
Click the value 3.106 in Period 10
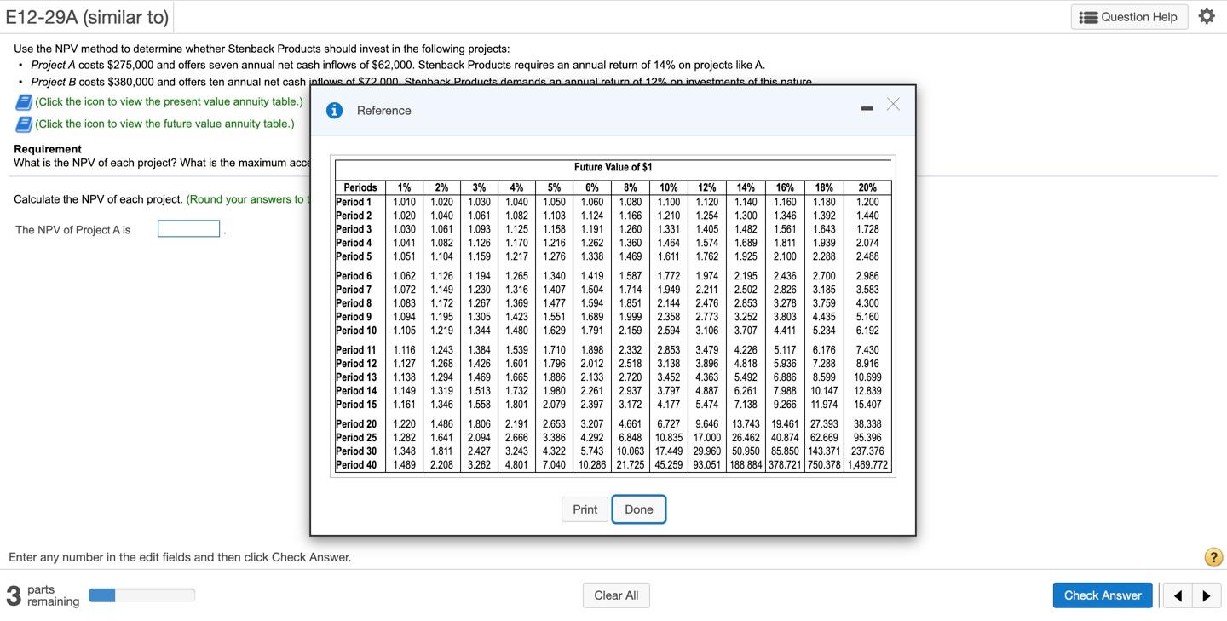707,331
